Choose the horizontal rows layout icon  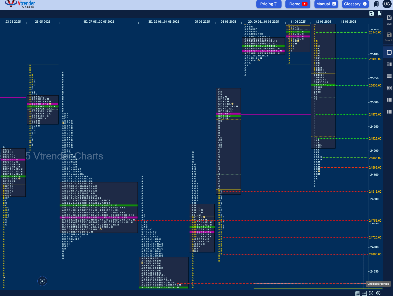point(389,76)
